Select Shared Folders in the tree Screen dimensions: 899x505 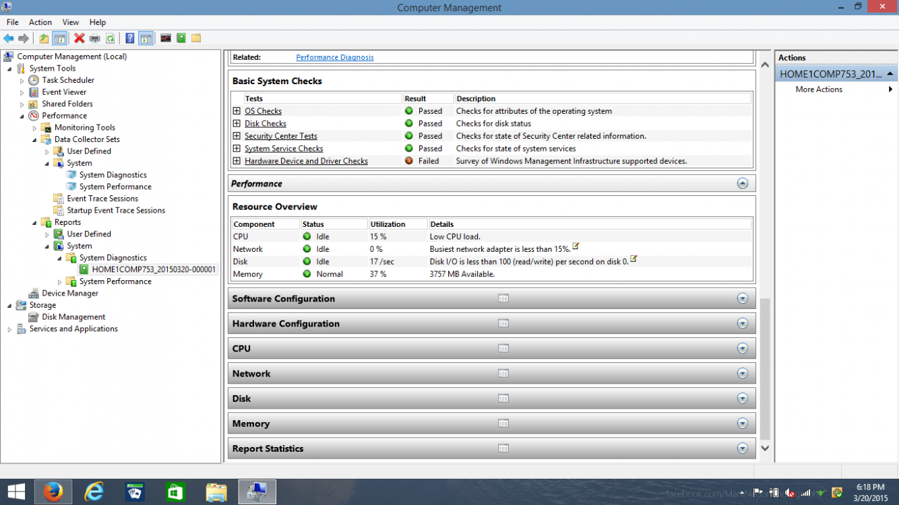tap(67, 104)
